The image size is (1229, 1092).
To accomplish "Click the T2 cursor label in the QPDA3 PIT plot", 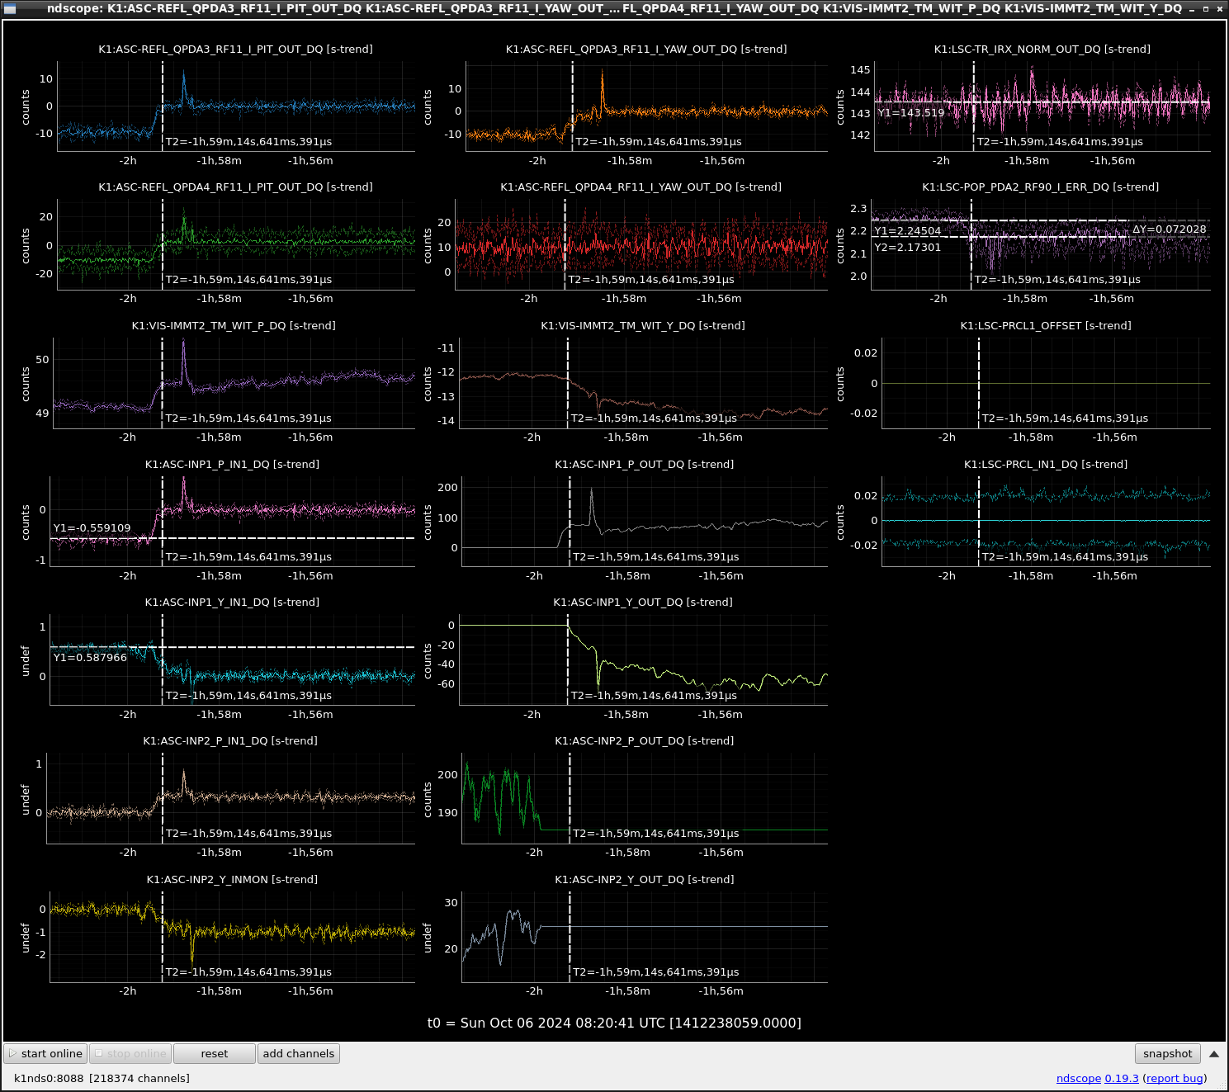I will (x=248, y=142).
